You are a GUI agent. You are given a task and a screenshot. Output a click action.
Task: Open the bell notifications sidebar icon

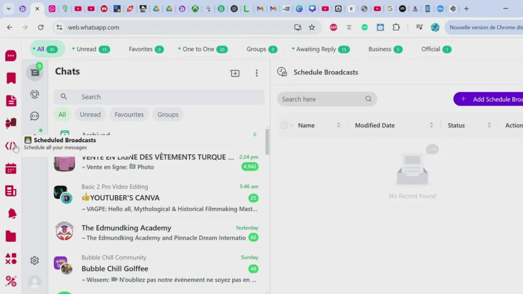tap(12, 213)
